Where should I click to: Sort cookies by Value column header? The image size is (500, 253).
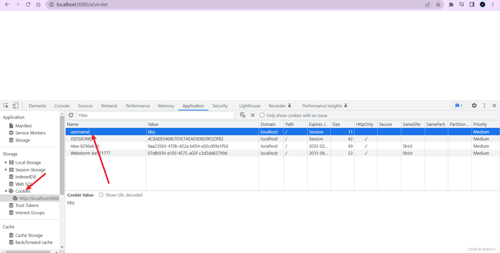203,124
